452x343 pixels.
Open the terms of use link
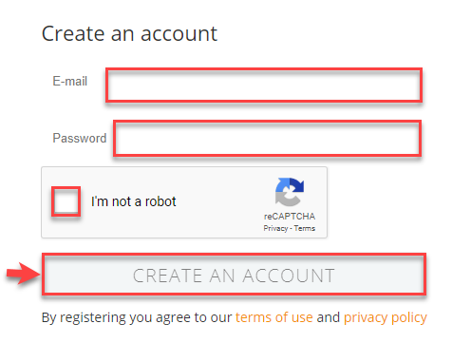point(274,317)
